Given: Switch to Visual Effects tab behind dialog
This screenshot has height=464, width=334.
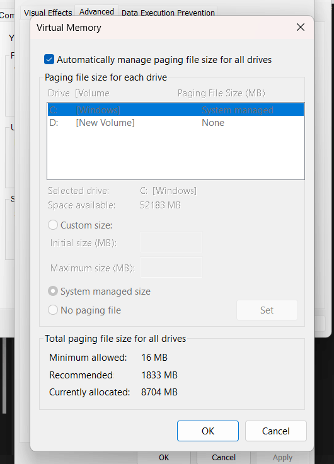Looking at the screenshot, I should click(x=48, y=13).
